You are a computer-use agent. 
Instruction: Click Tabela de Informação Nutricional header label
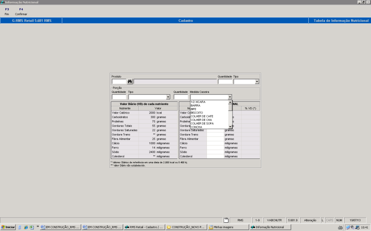(341, 21)
